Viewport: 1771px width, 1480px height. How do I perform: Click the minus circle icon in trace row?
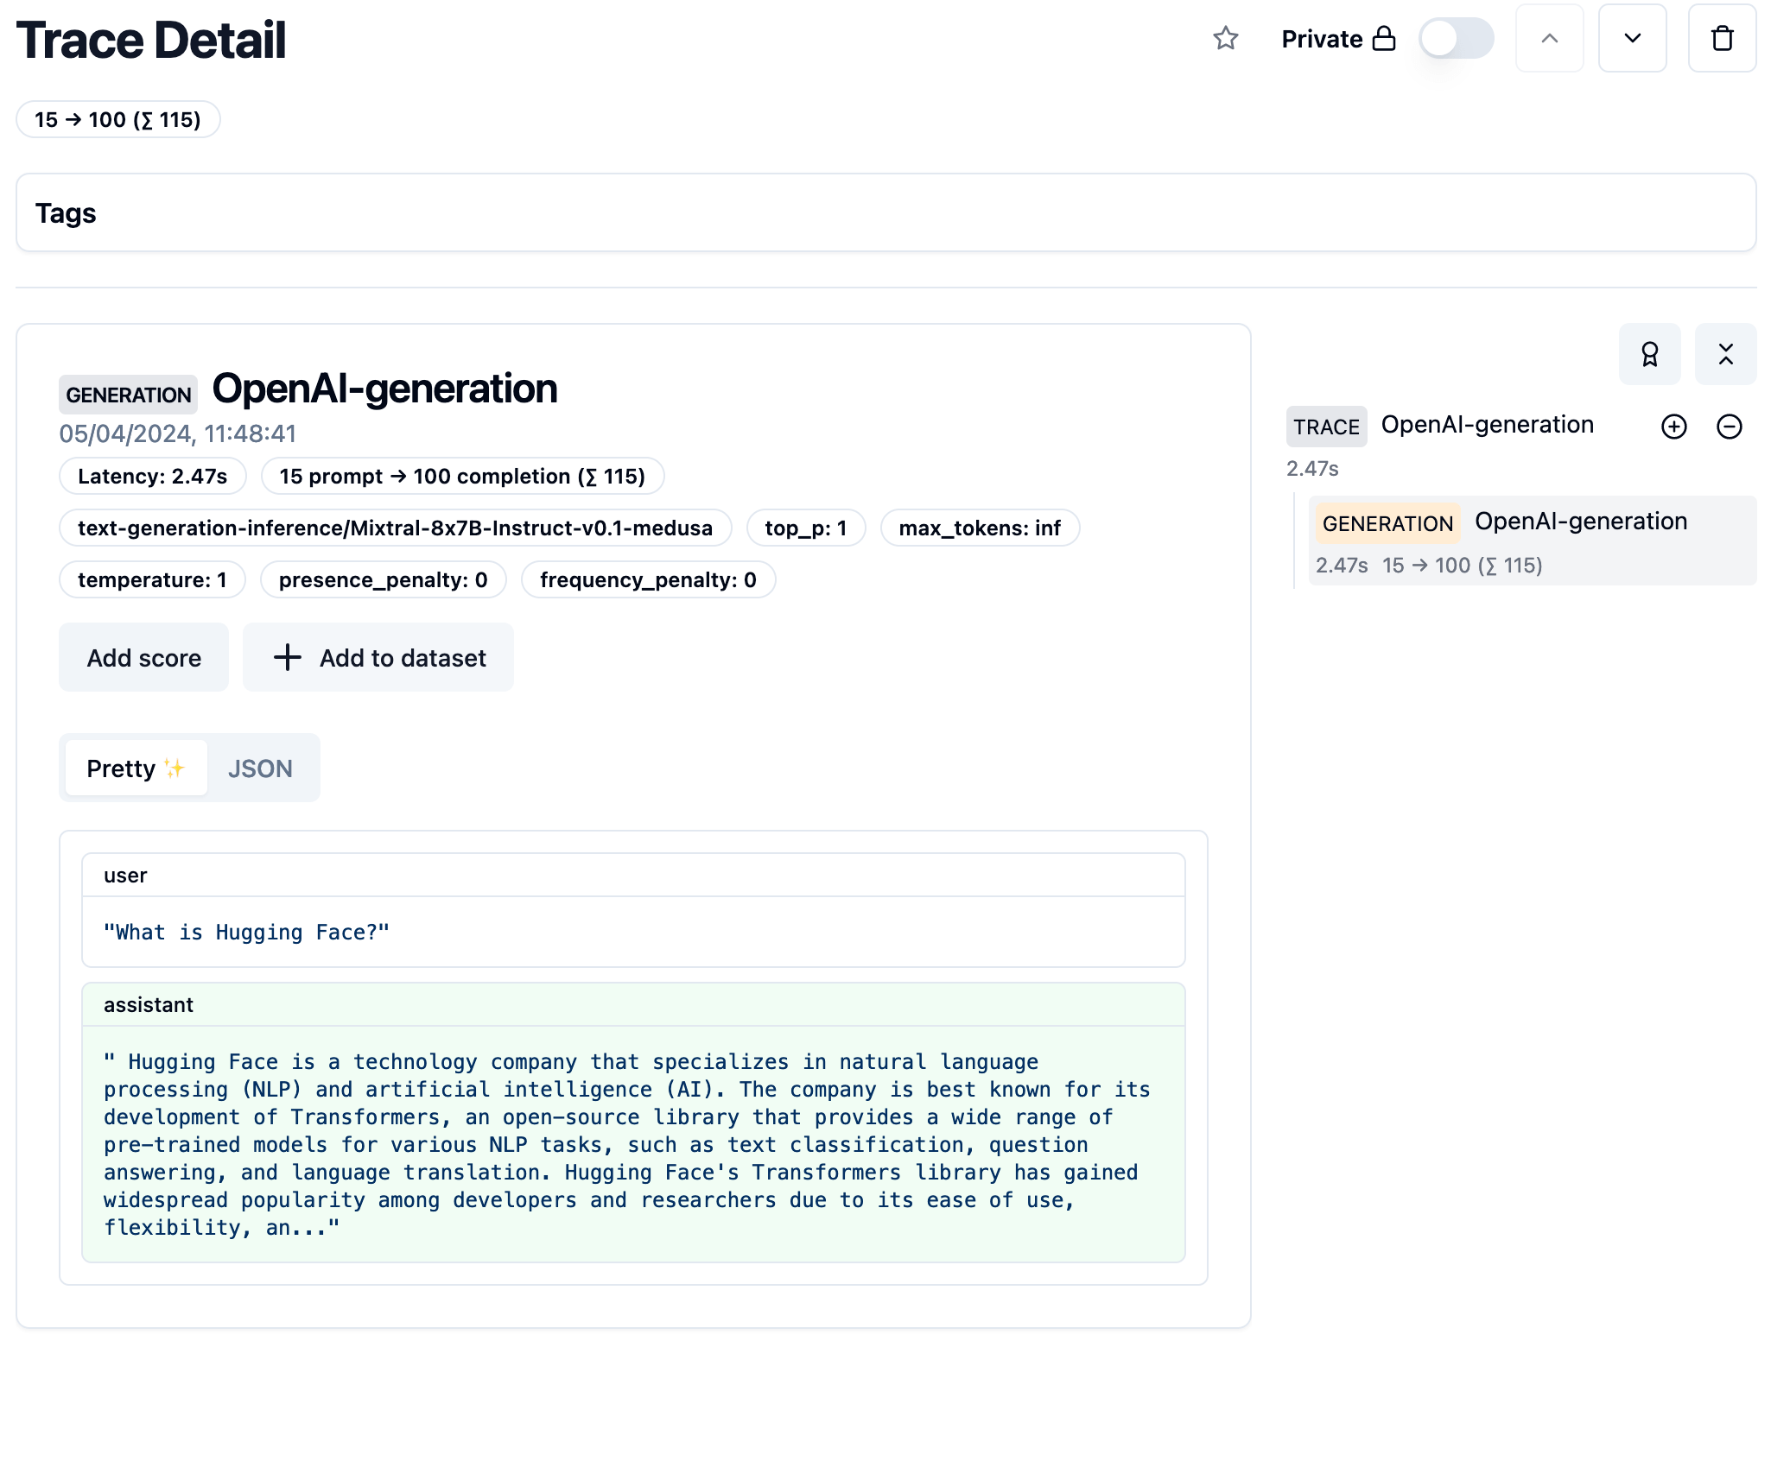pos(1729,427)
